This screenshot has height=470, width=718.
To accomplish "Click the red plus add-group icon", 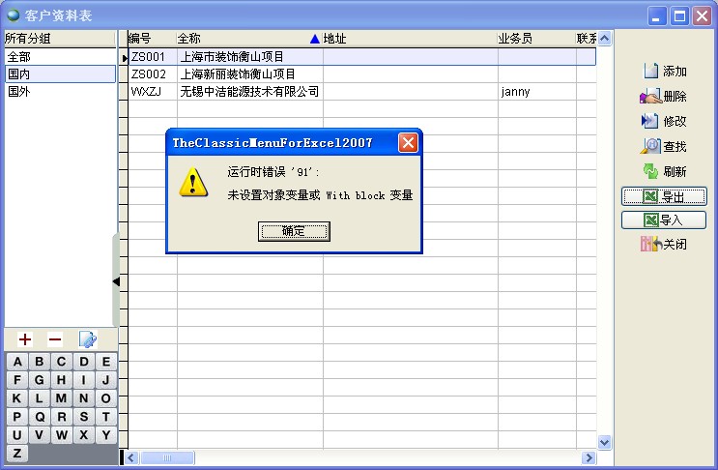I will (25, 339).
